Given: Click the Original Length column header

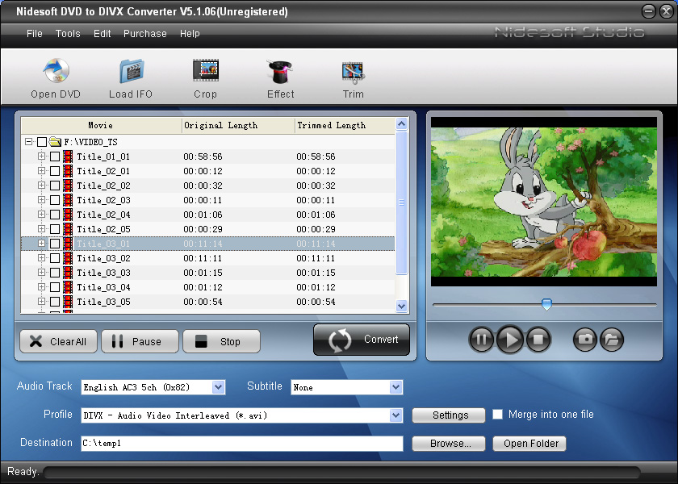Looking at the screenshot, I should point(238,125).
